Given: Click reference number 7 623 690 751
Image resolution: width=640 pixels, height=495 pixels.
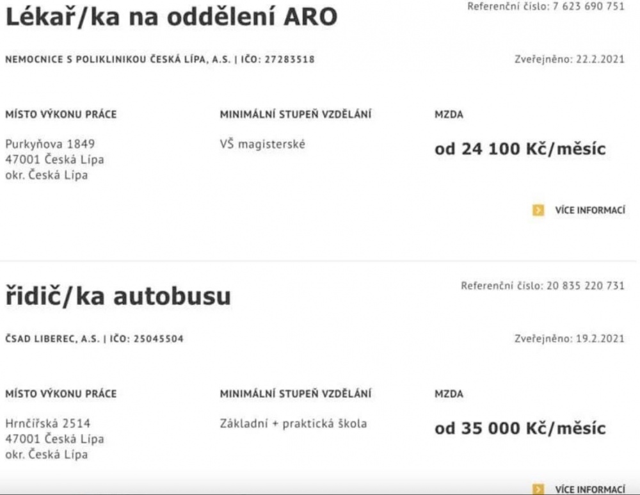Looking at the screenshot, I should pyautogui.click(x=588, y=6).
